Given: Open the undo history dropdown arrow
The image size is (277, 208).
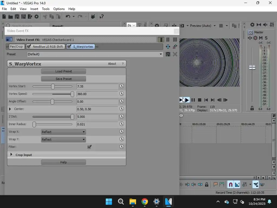Looking at the screenshot, I should (x=74, y=17).
